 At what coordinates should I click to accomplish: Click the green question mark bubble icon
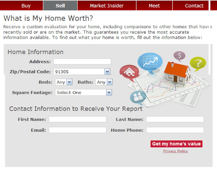198,64
